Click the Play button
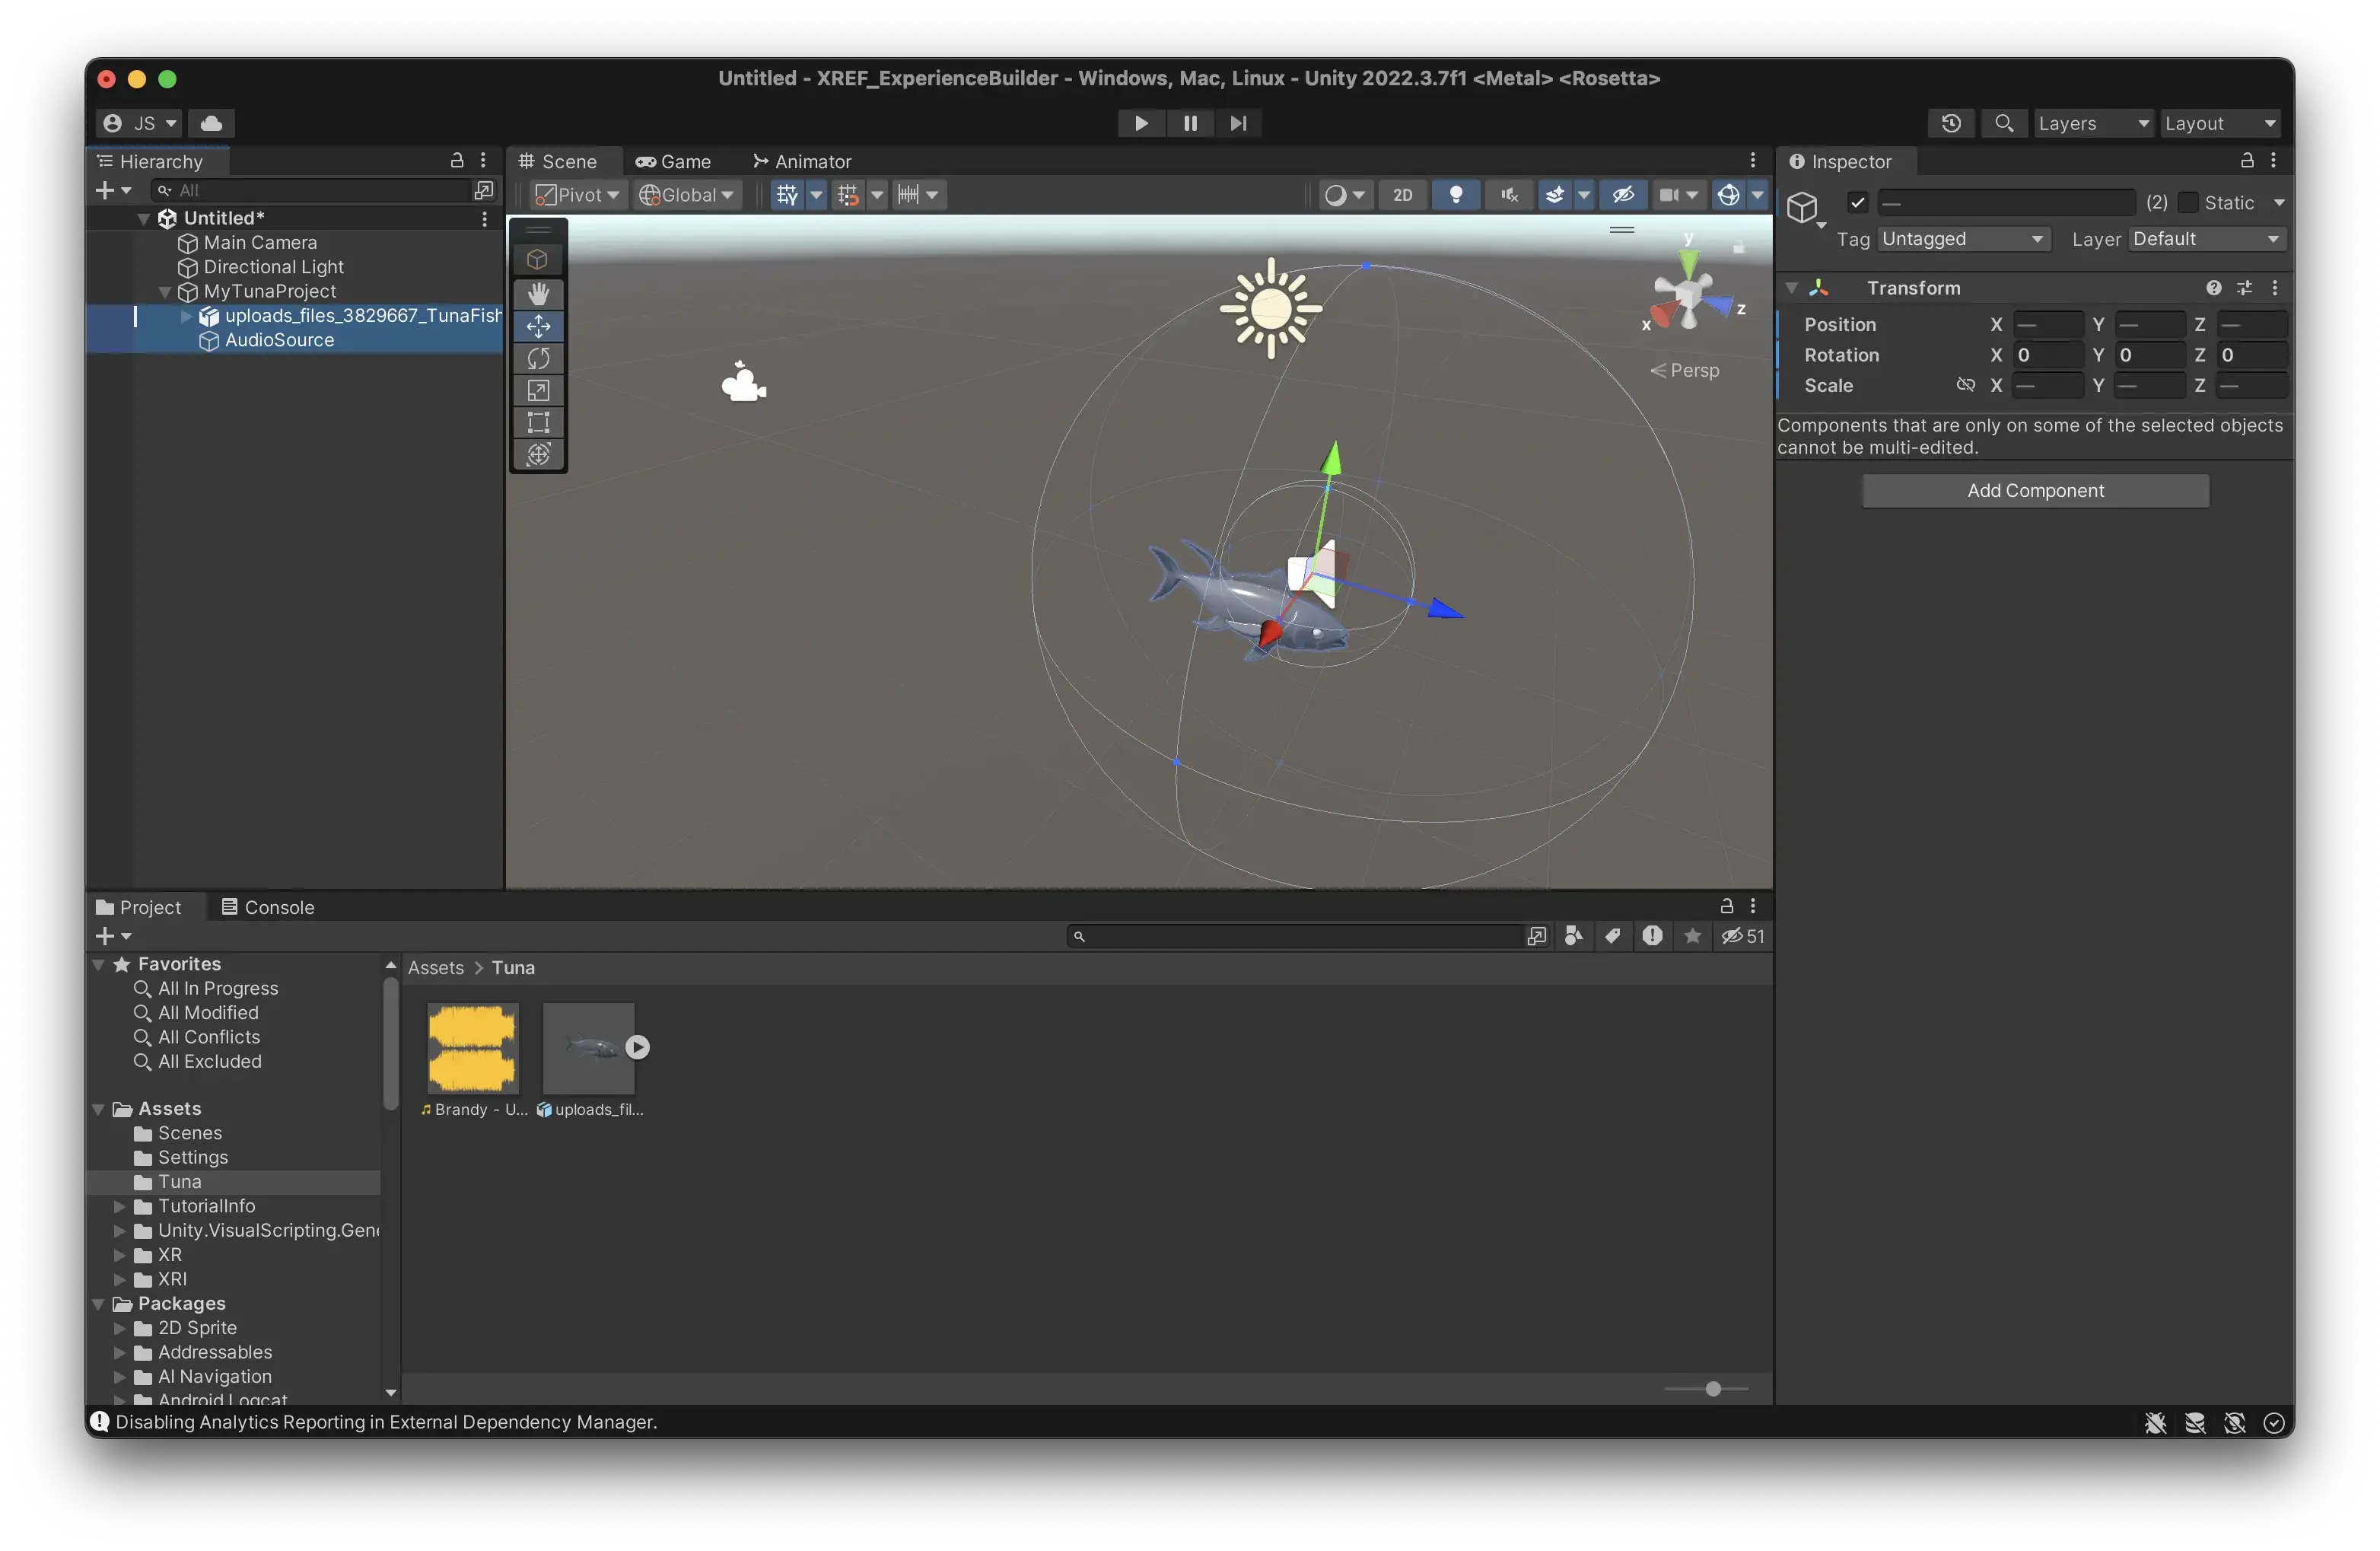The width and height of the screenshot is (2380, 1551). coord(1140,123)
